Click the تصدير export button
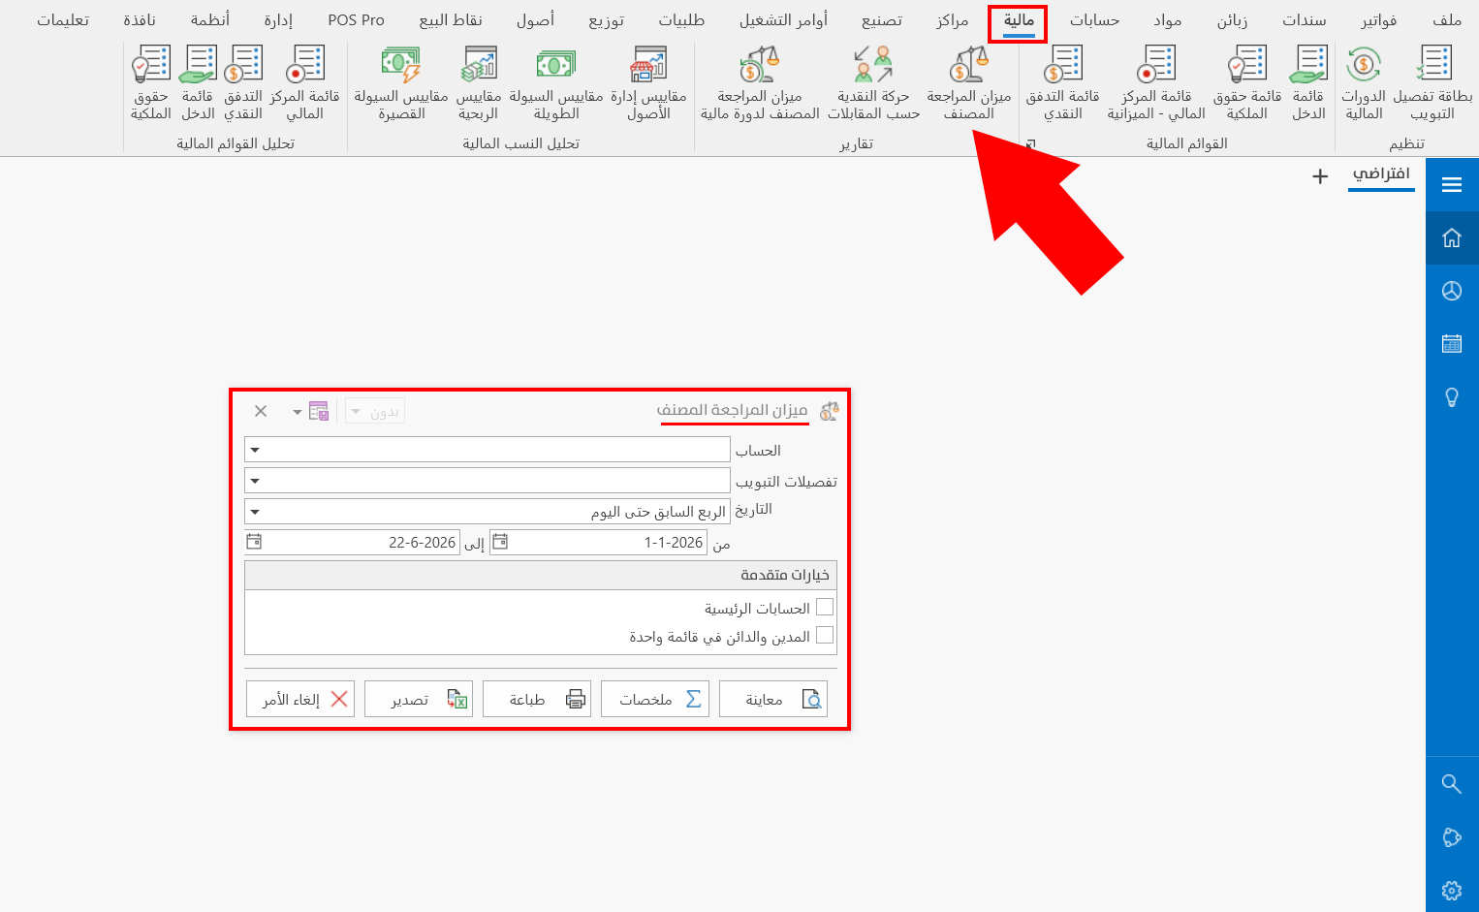The width and height of the screenshot is (1479, 912). 419,699
